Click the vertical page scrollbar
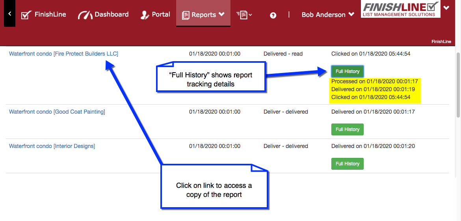The width and height of the screenshot is (461, 221). click(x=458, y=85)
